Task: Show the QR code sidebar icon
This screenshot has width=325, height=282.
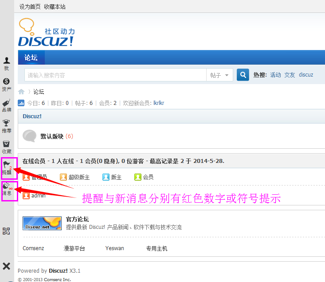Action: [x=6, y=231]
